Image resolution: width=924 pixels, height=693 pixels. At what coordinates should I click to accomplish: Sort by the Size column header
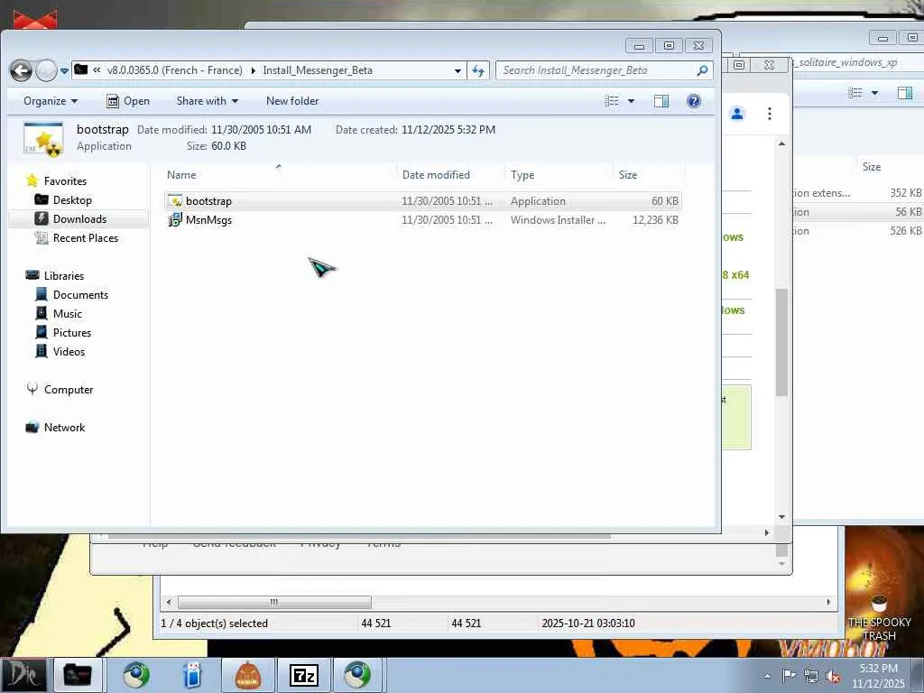[x=648, y=174]
